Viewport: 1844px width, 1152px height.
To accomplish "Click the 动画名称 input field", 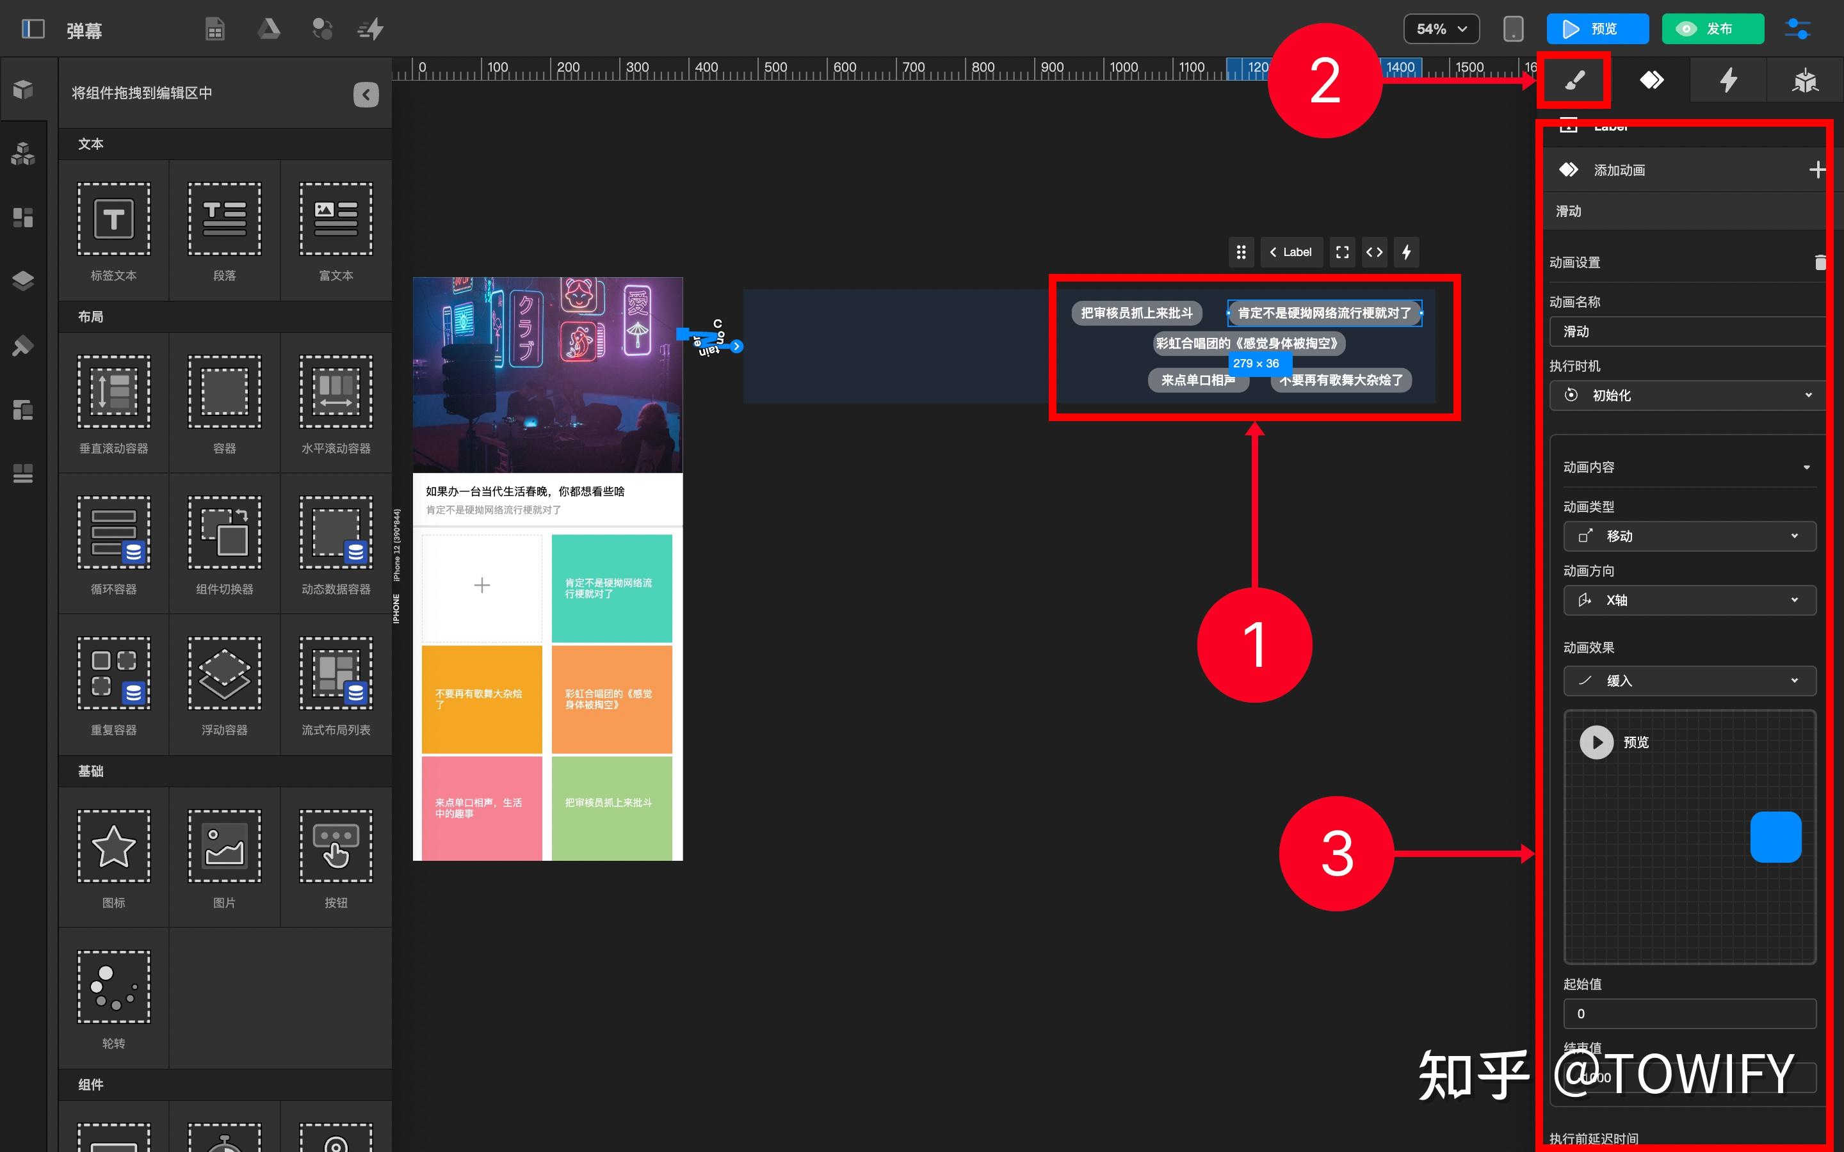I will pyautogui.click(x=1687, y=332).
